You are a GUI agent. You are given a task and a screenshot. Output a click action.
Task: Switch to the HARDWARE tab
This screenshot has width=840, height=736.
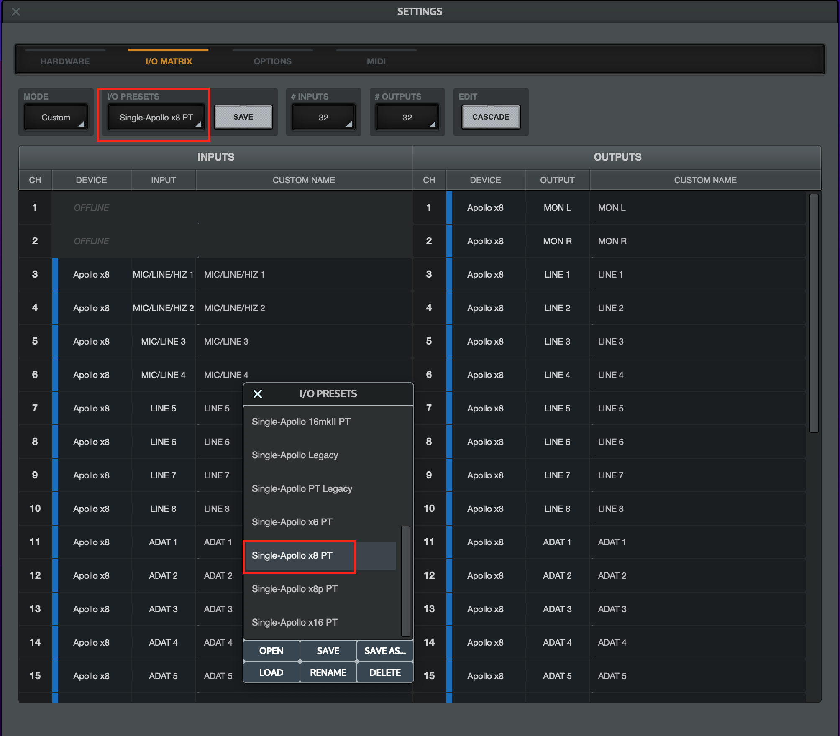coord(65,61)
